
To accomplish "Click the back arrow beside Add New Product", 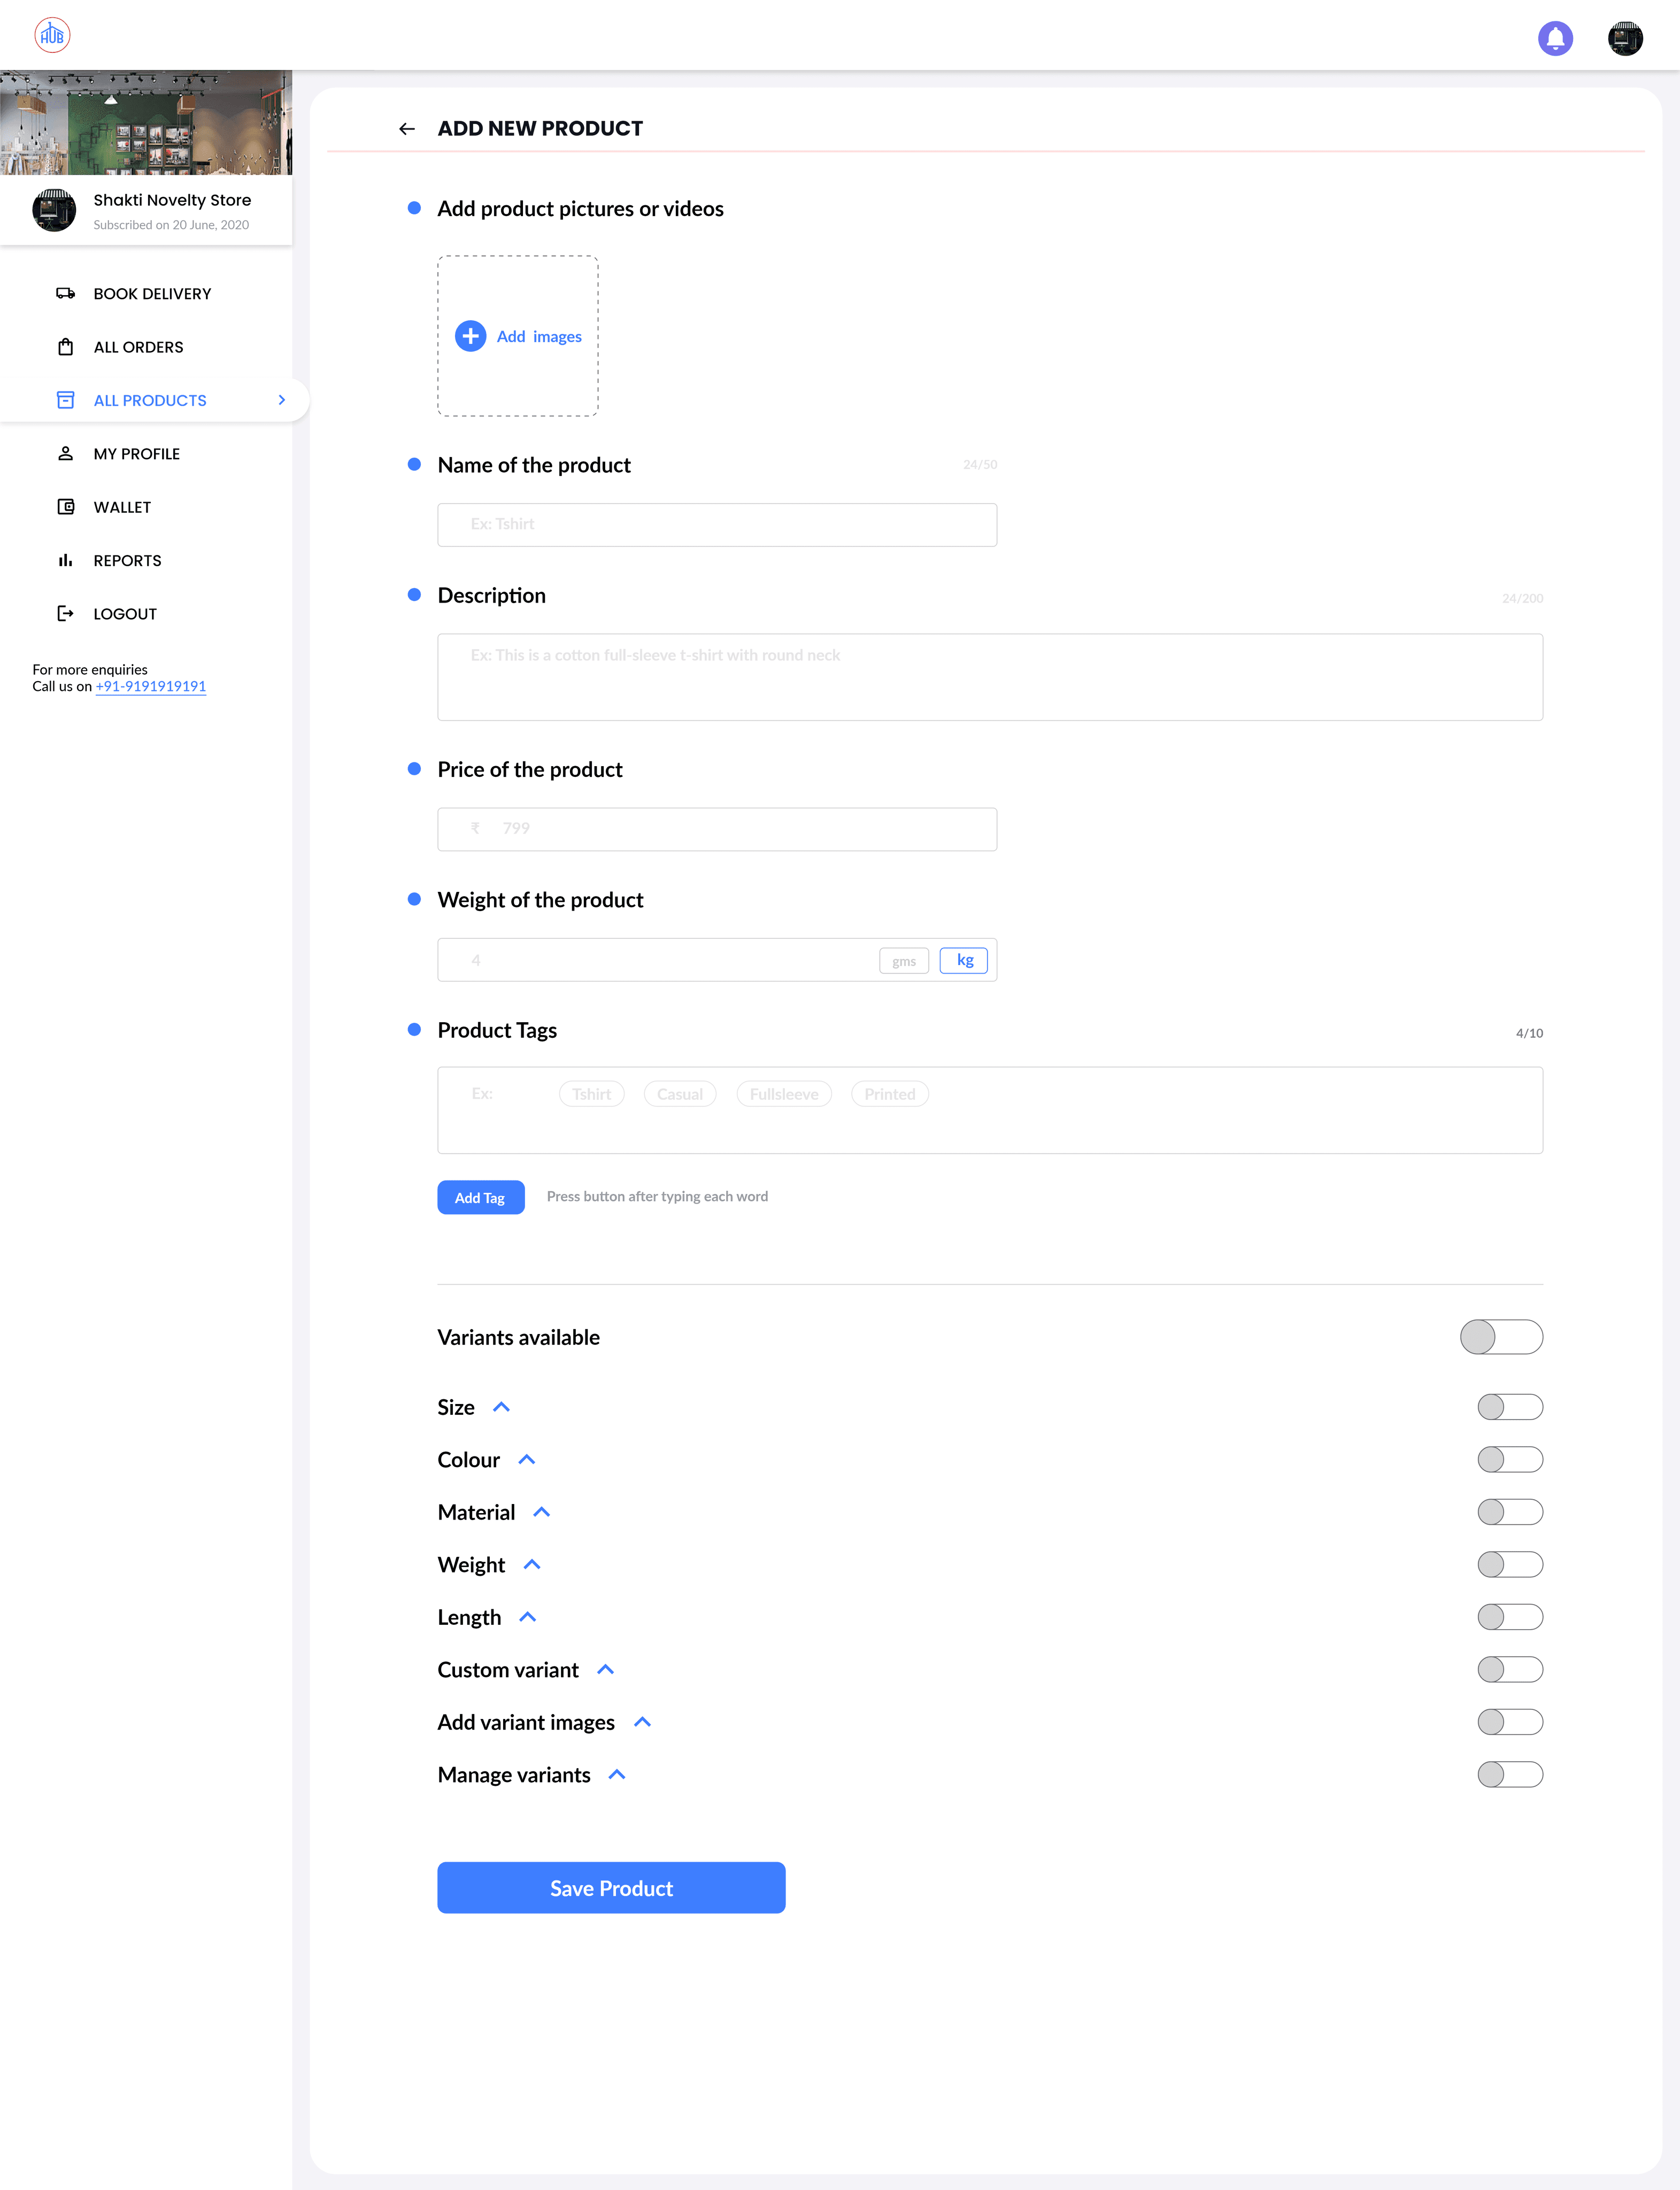I will click(x=407, y=129).
